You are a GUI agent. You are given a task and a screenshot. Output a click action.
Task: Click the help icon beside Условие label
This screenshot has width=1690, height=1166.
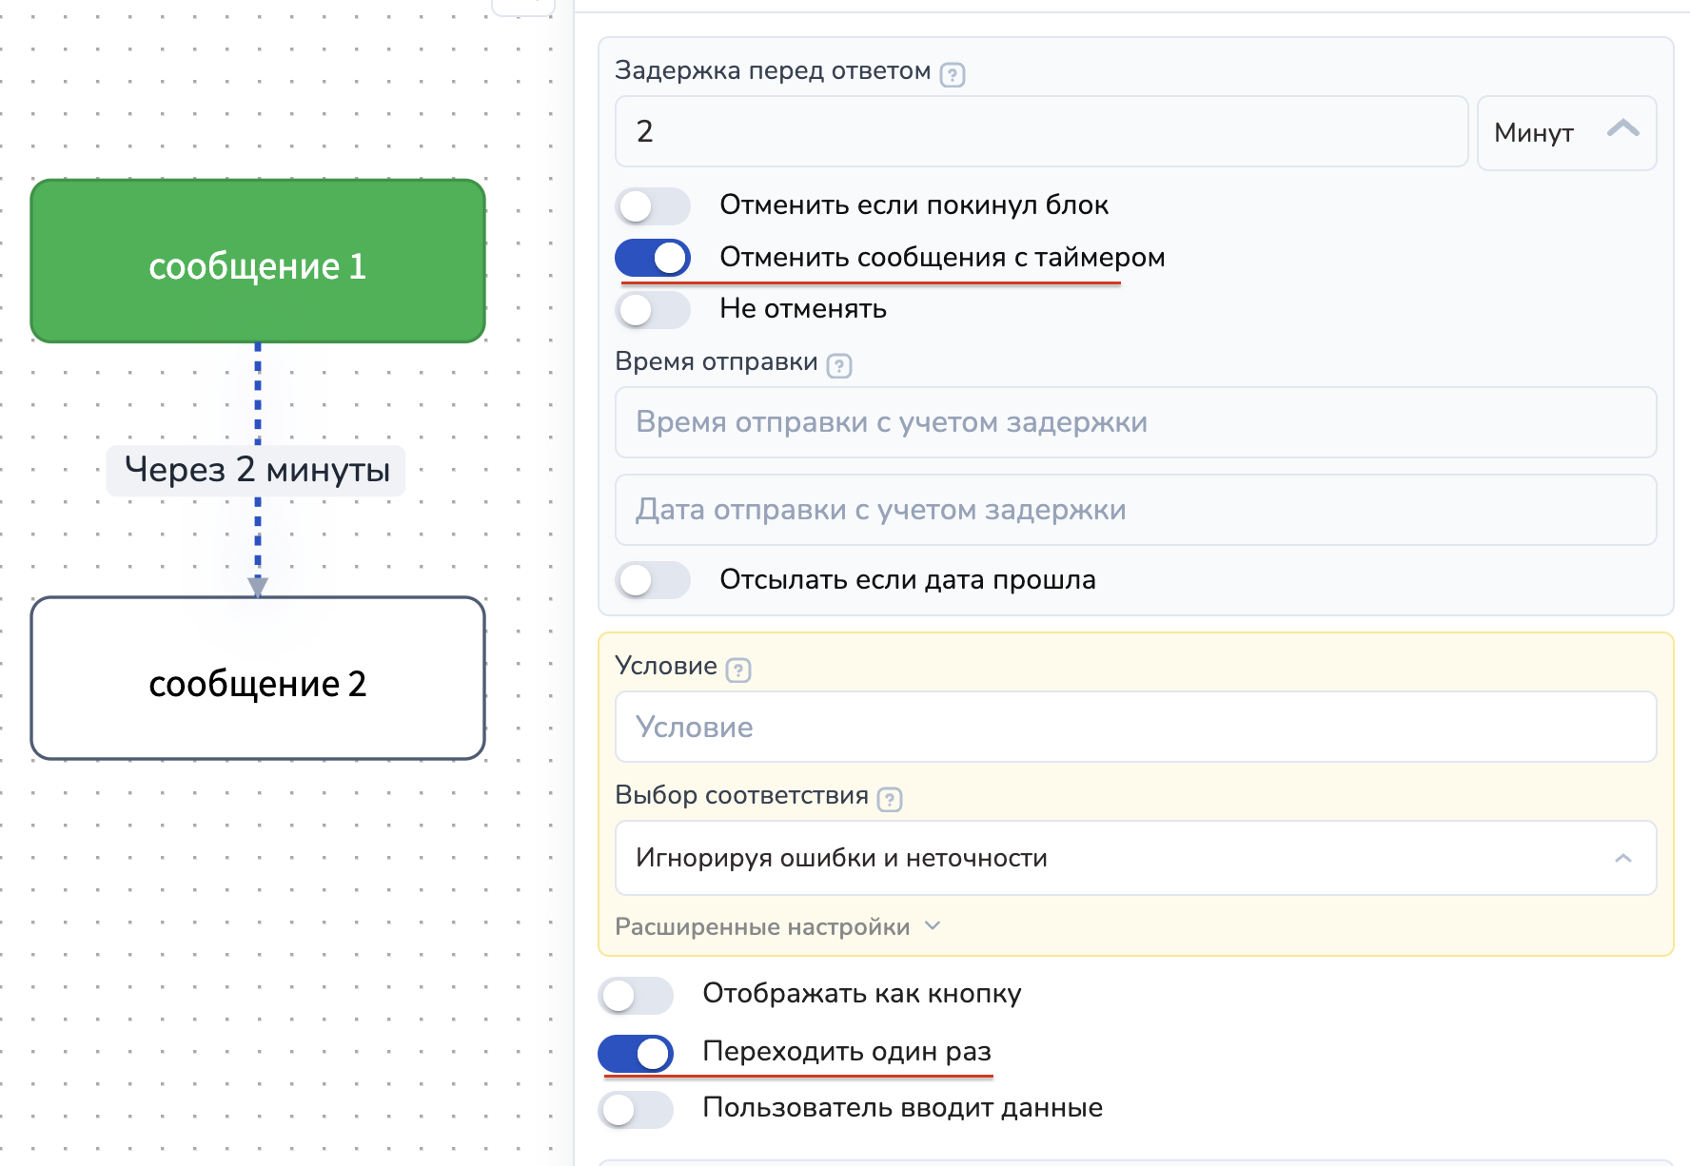point(737,670)
